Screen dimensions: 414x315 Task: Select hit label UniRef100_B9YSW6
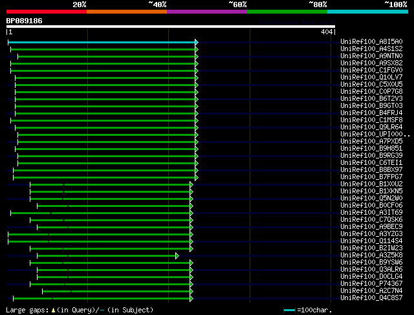[371, 263]
